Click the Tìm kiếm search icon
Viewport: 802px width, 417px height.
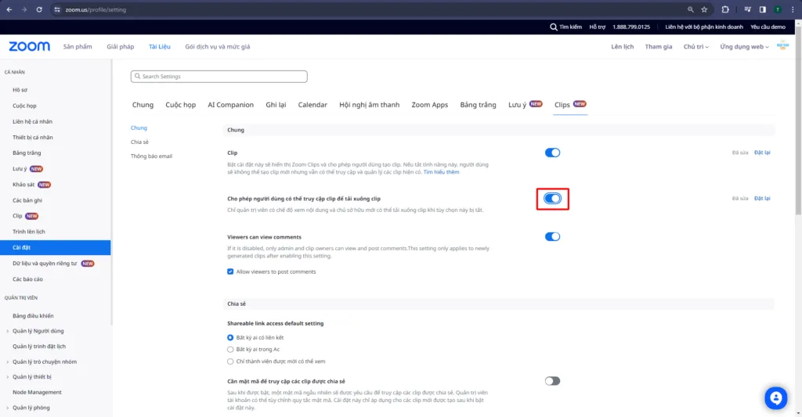pos(555,27)
